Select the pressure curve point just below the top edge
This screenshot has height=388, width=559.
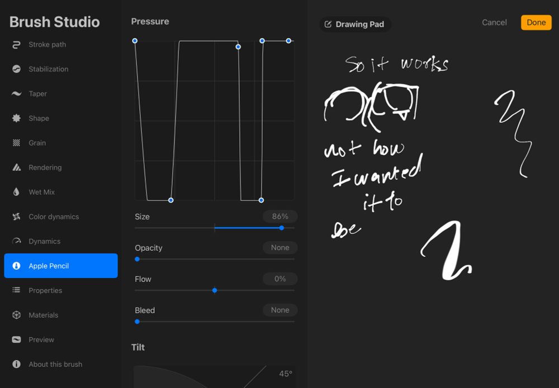point(238,47)
